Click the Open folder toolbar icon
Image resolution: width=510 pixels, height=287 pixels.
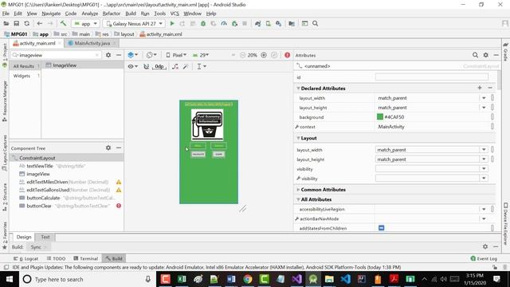pos(6,24)
